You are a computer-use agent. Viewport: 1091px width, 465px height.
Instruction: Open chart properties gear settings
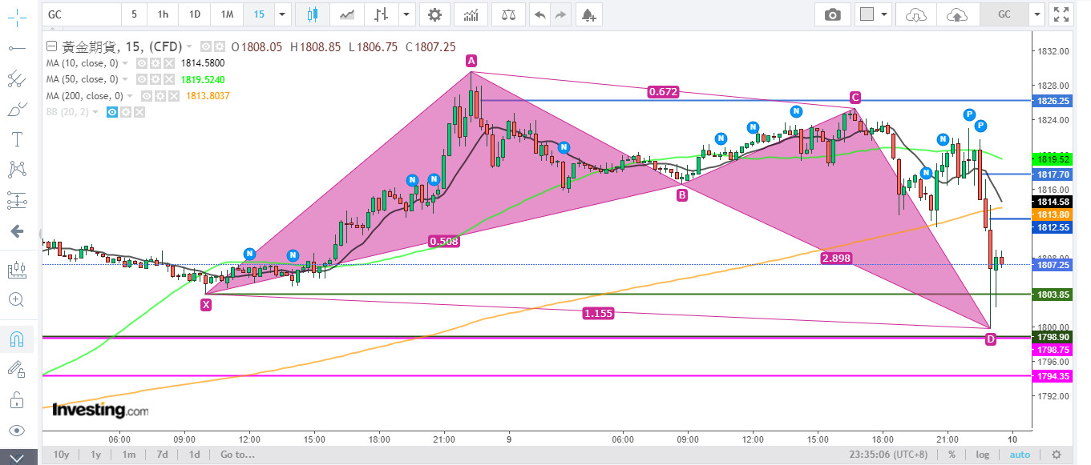434,14
